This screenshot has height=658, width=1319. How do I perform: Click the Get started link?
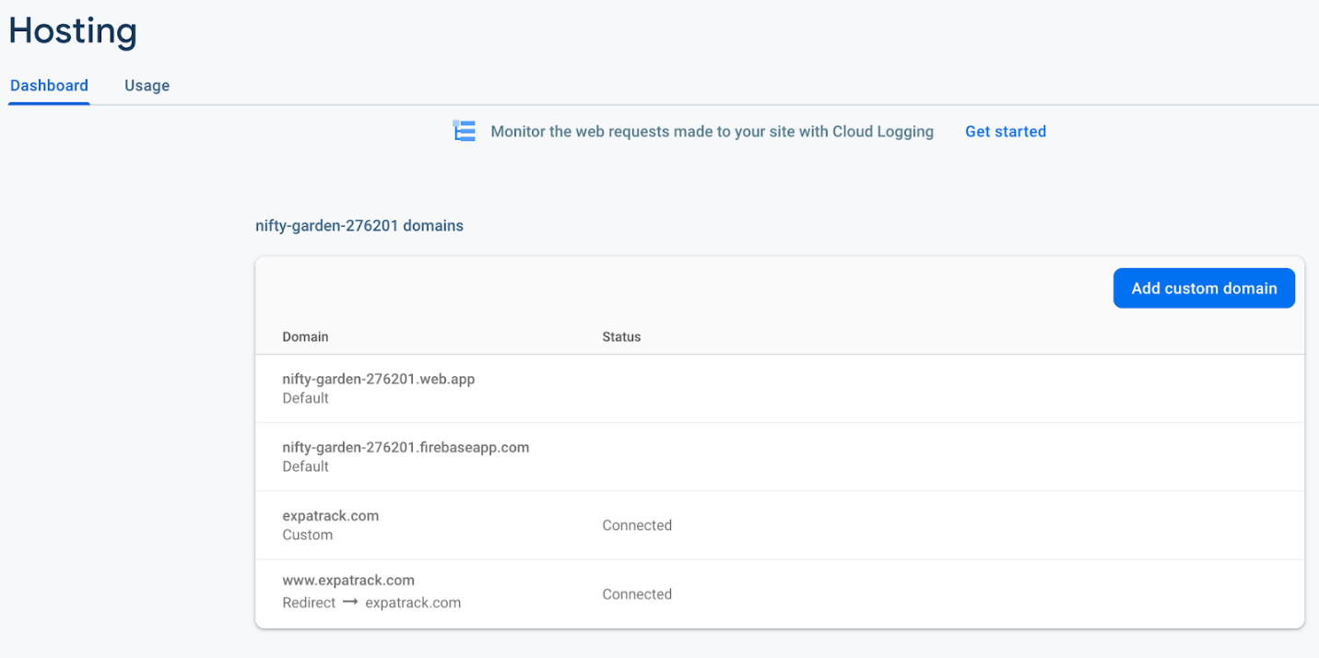click(x=1006, y=132)
